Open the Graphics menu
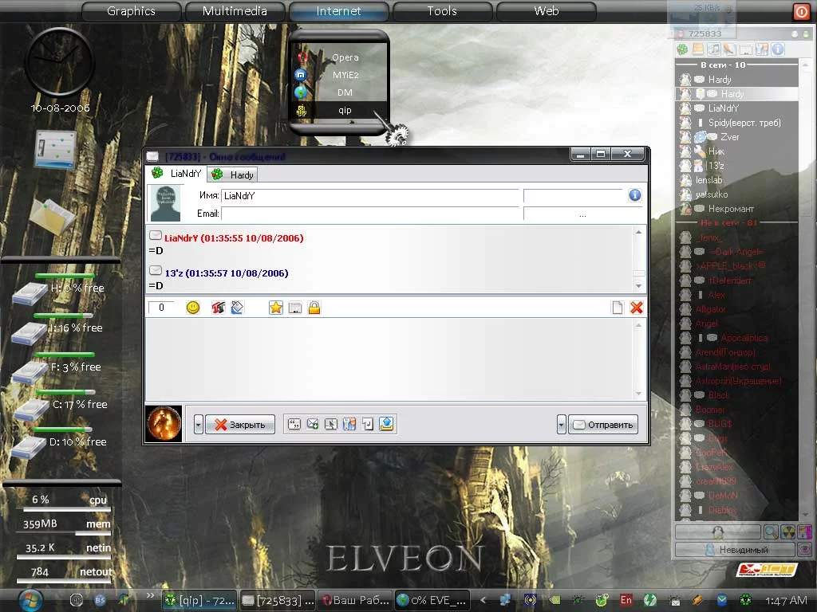The width and height of the screenshot is (817, 612). (132, 11)
